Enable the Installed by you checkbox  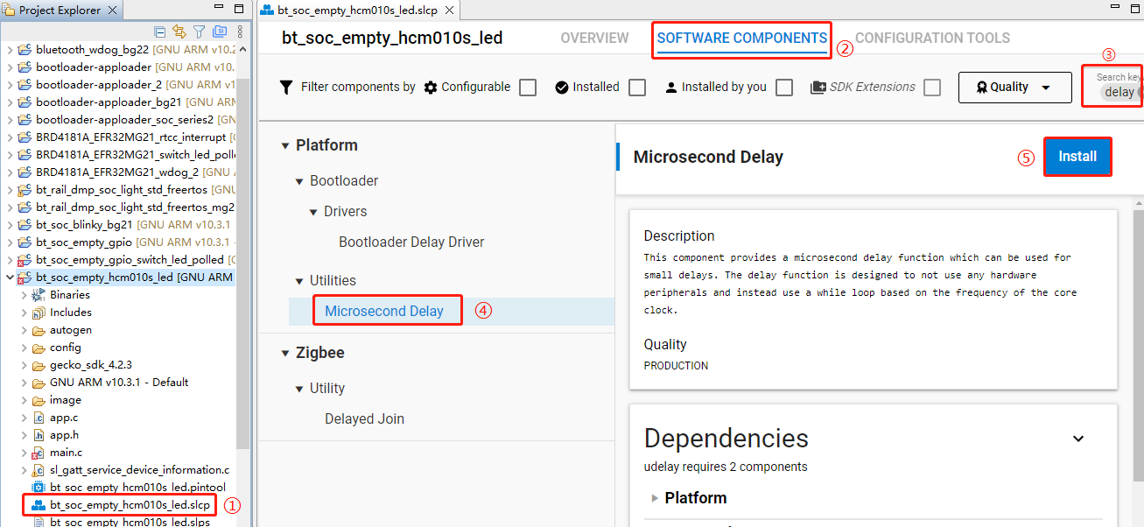[x=784, y=87]
